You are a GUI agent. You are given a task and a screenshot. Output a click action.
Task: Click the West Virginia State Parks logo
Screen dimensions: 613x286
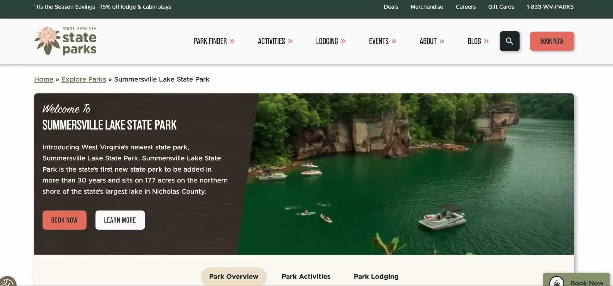click(x=65, y=41)
